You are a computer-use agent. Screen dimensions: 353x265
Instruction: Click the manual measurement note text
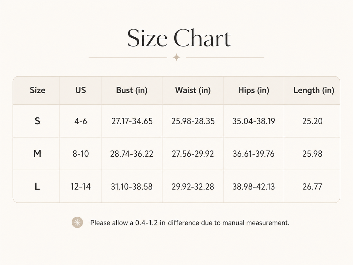pyautogui.click(x=190, y=223)
